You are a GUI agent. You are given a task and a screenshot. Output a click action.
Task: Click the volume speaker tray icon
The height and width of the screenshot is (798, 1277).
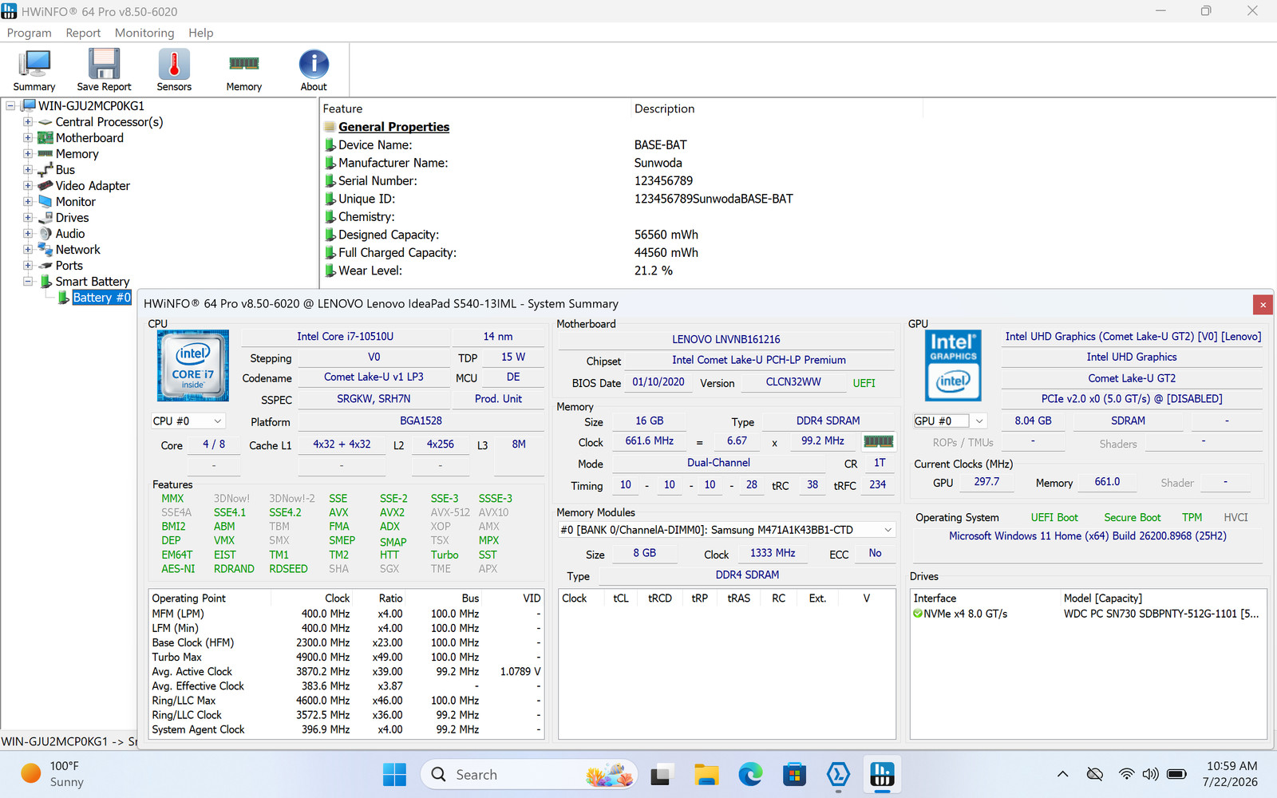1150,774
